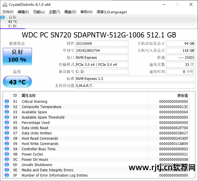The width and height of the screenshot is (198, 181).
Task: Click raw value 00000000024CA5F
Action: [x=174, y=139]
